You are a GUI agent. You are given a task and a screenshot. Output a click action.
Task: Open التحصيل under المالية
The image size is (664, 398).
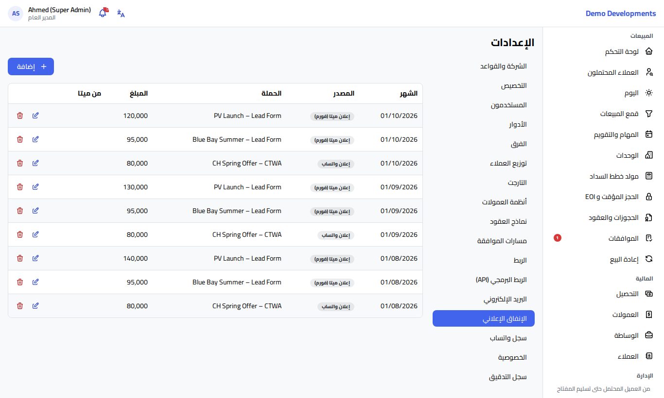(x=604, y=294)
